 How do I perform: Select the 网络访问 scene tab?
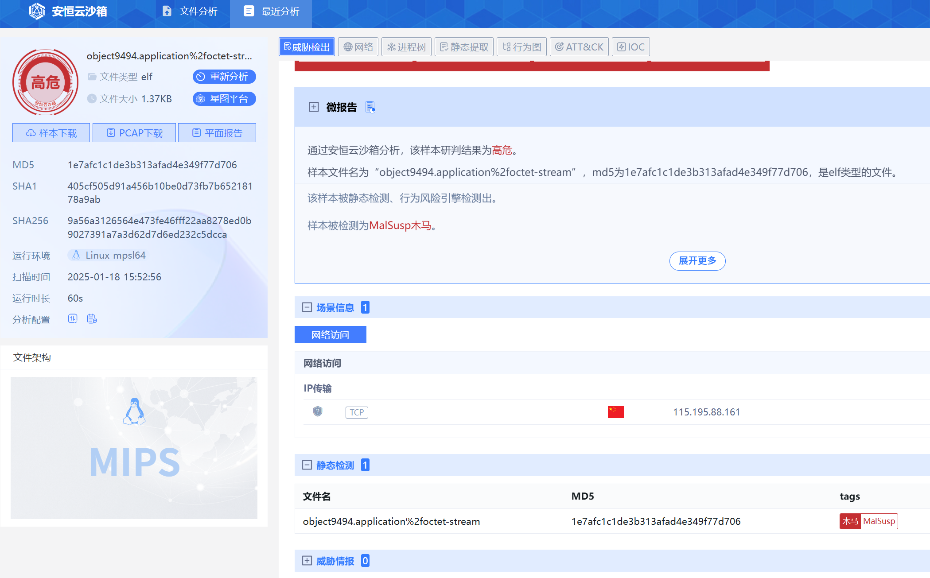tap(330, 335)
